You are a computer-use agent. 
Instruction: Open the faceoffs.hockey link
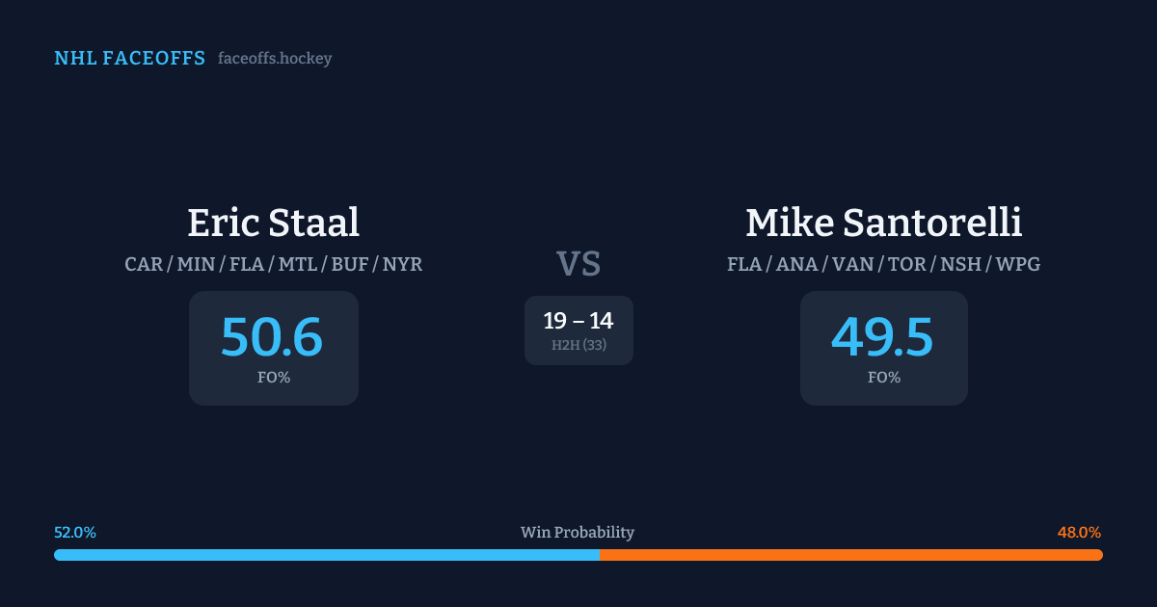coord(275,59)
